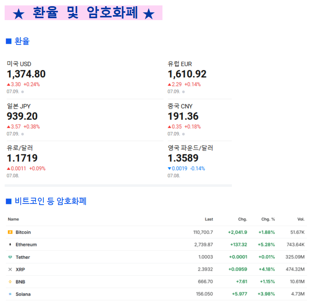Select Ethereum last price 2,739.87

(204, 245)
